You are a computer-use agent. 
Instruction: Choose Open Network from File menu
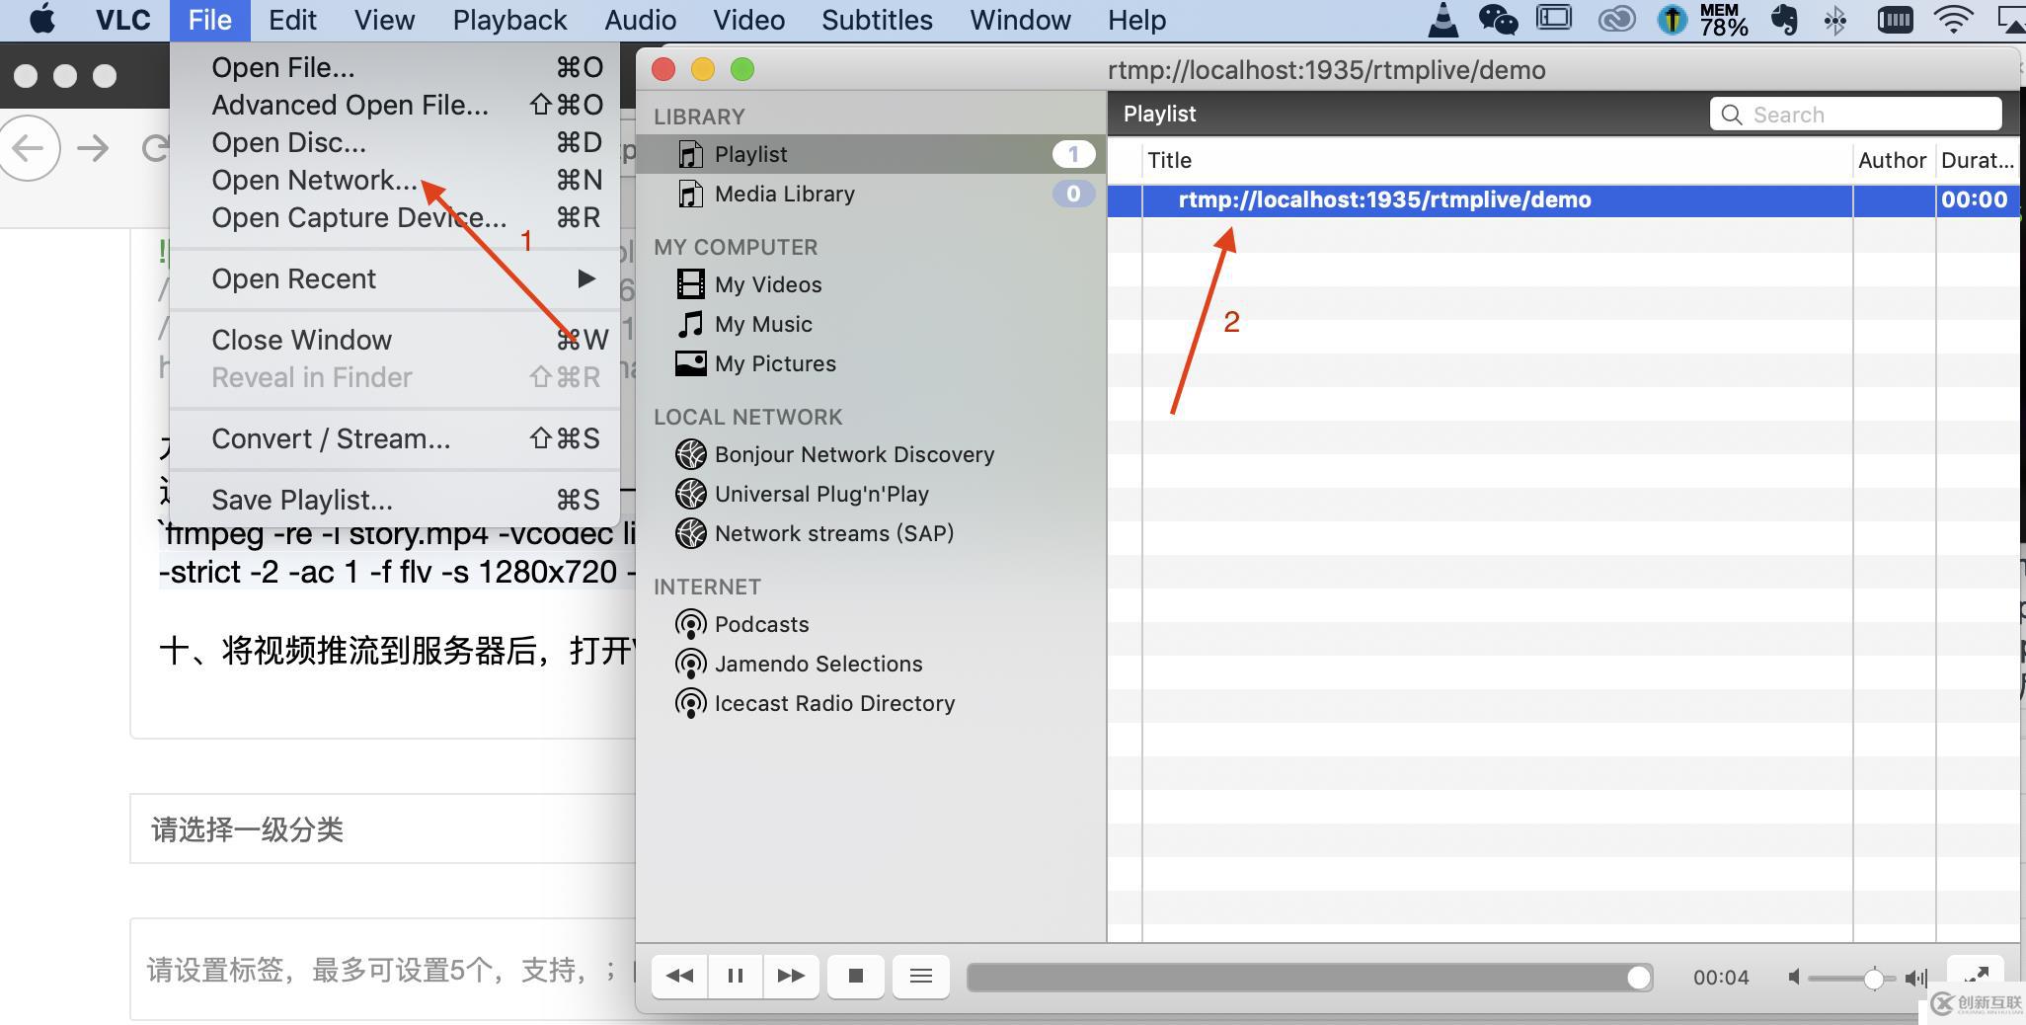pyautogui.click(x=313, y=180)
